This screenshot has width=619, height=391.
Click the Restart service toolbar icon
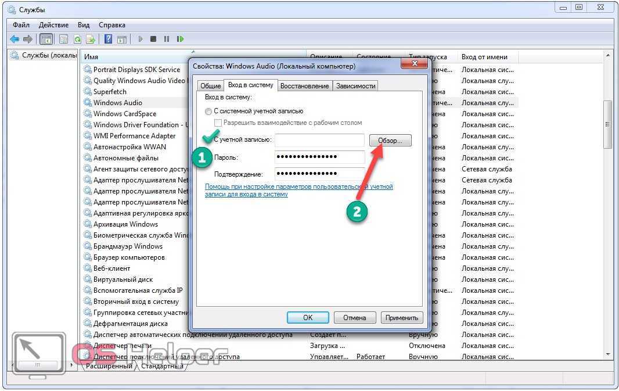click(180, 39)
